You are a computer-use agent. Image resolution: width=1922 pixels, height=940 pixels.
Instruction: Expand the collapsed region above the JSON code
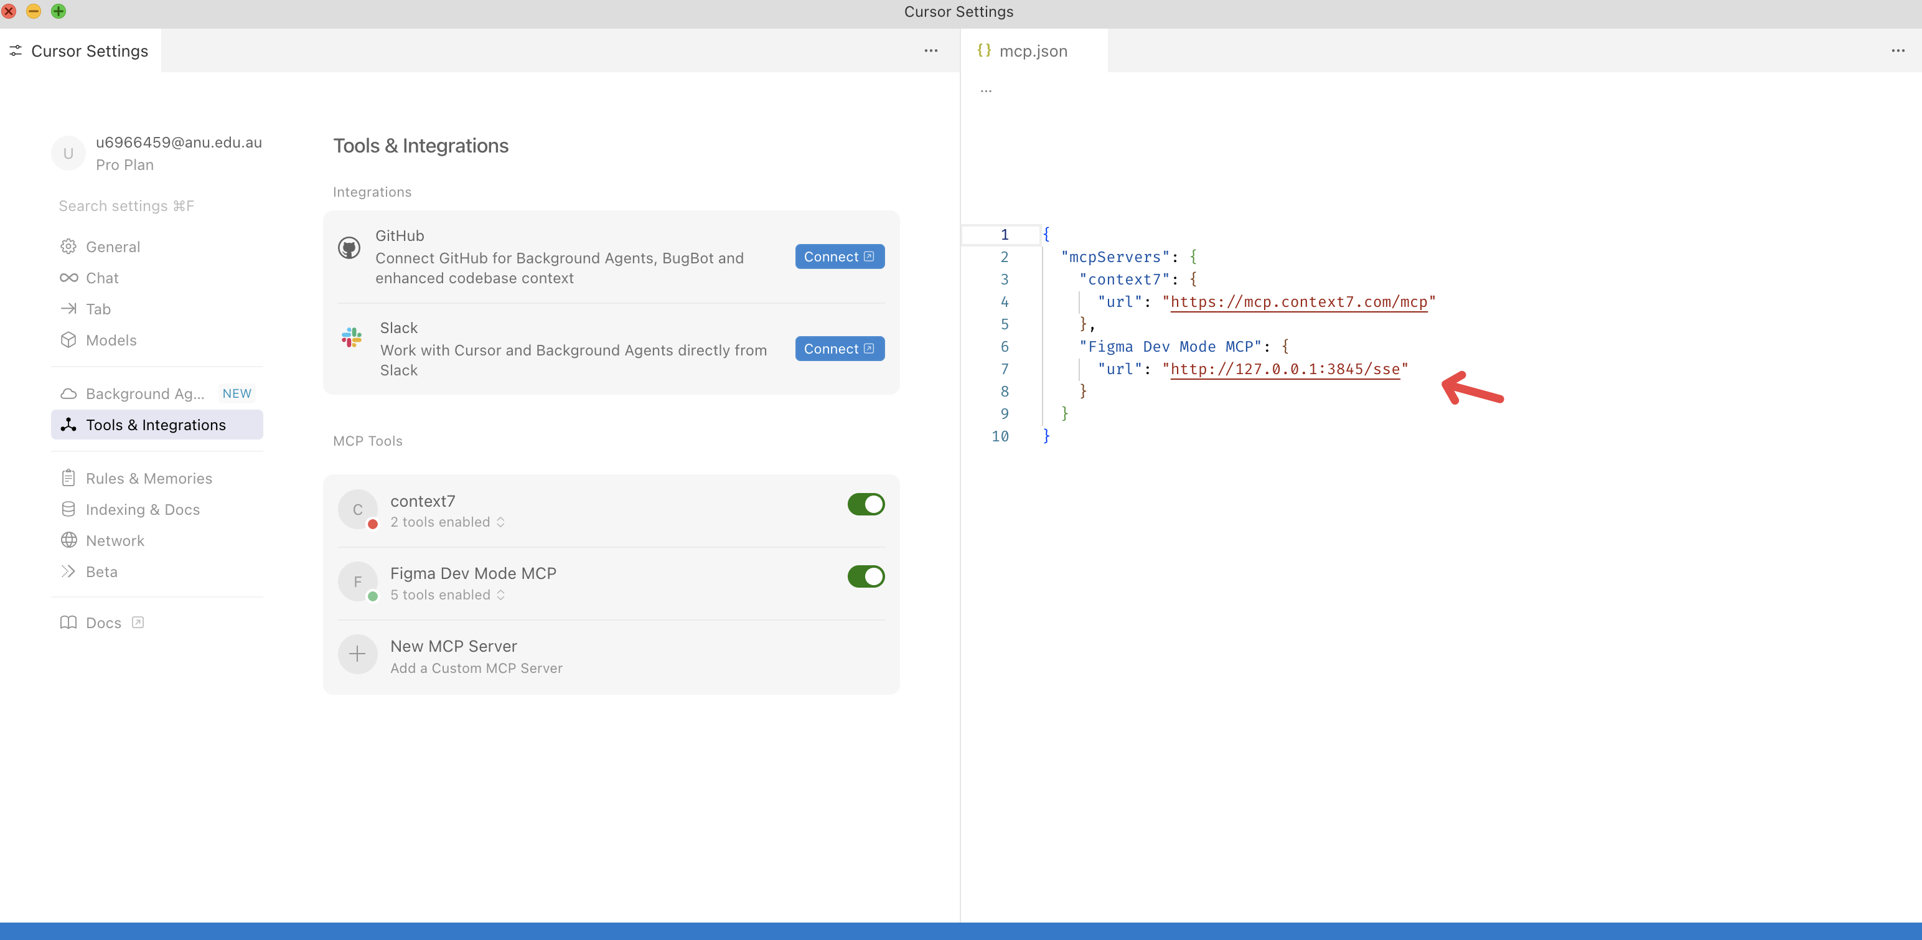point(987,90)
